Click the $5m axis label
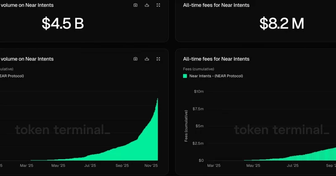336x176 pixels. (199, 126)
